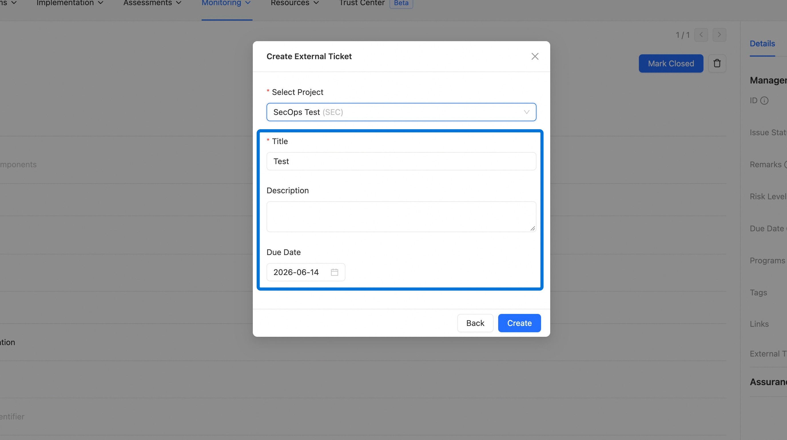
Task: Open Trust Center Beta
Action: coord(376,3)
